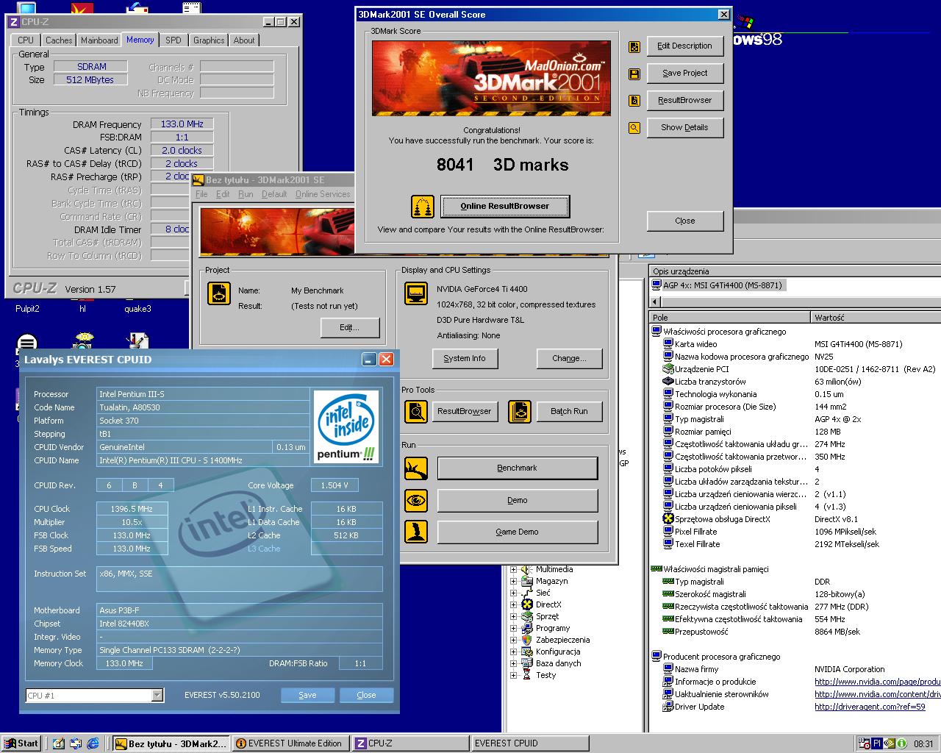The height and width of the screenshot is (753, 941).
Task: Click the Online ResultBrowser button
Action: coord(505,206)
